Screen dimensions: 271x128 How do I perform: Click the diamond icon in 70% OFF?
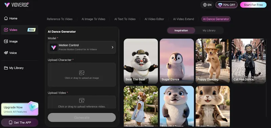coord(220,5)
